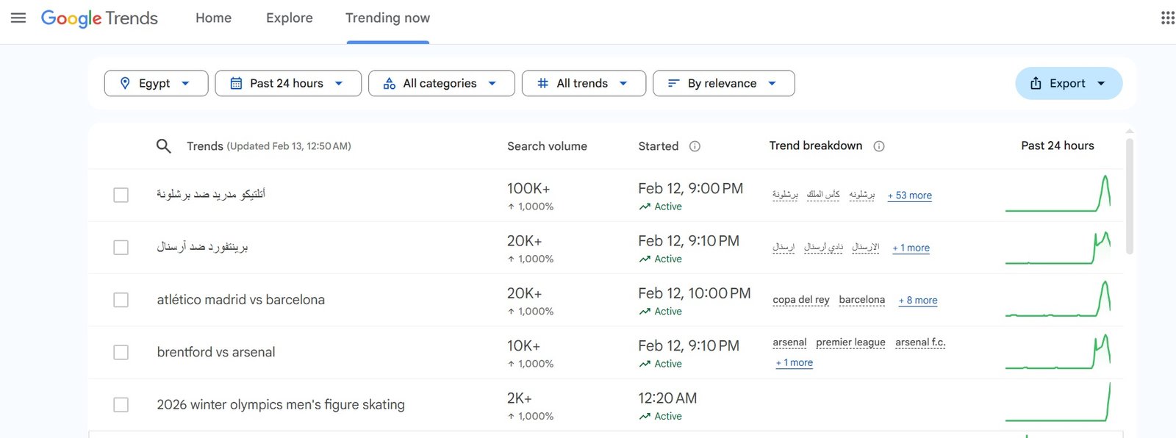Click the 'copa del rey' related query
The image size is (1176, 438).
coord(800,300)
